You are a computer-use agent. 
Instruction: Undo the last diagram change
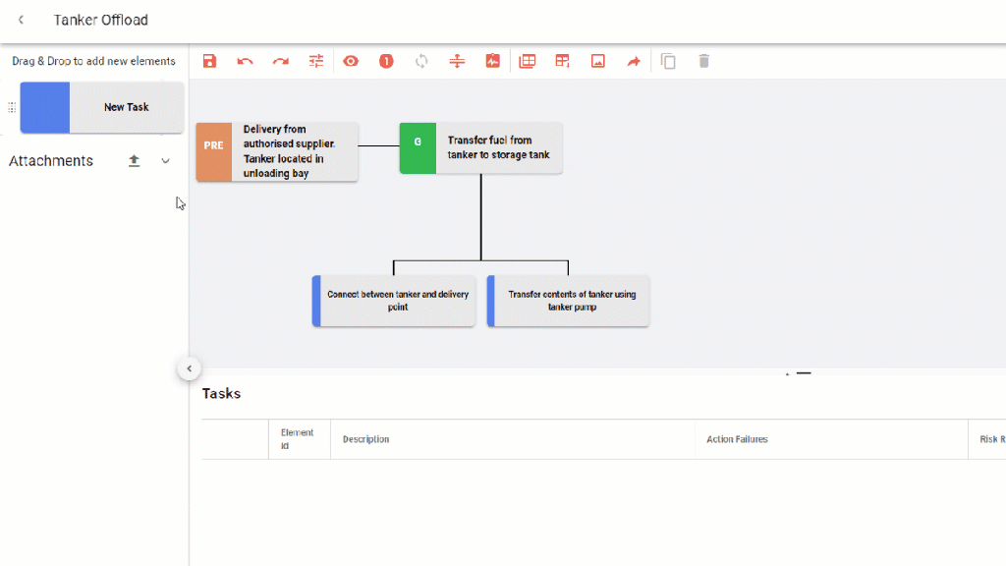(245, 61)
